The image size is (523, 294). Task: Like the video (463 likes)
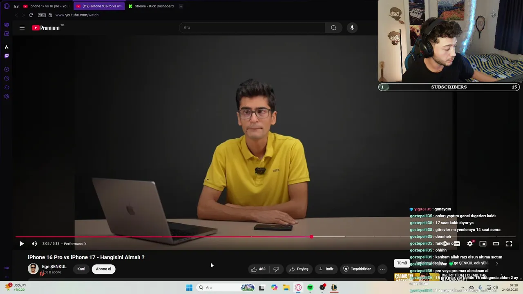[259, 269]
